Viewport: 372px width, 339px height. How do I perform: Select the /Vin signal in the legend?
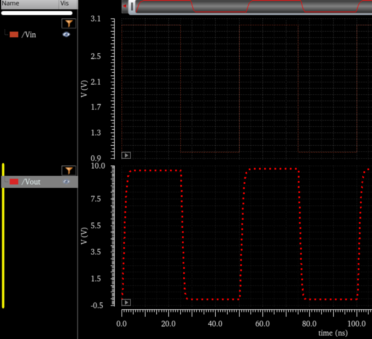(x=29, y=35)
